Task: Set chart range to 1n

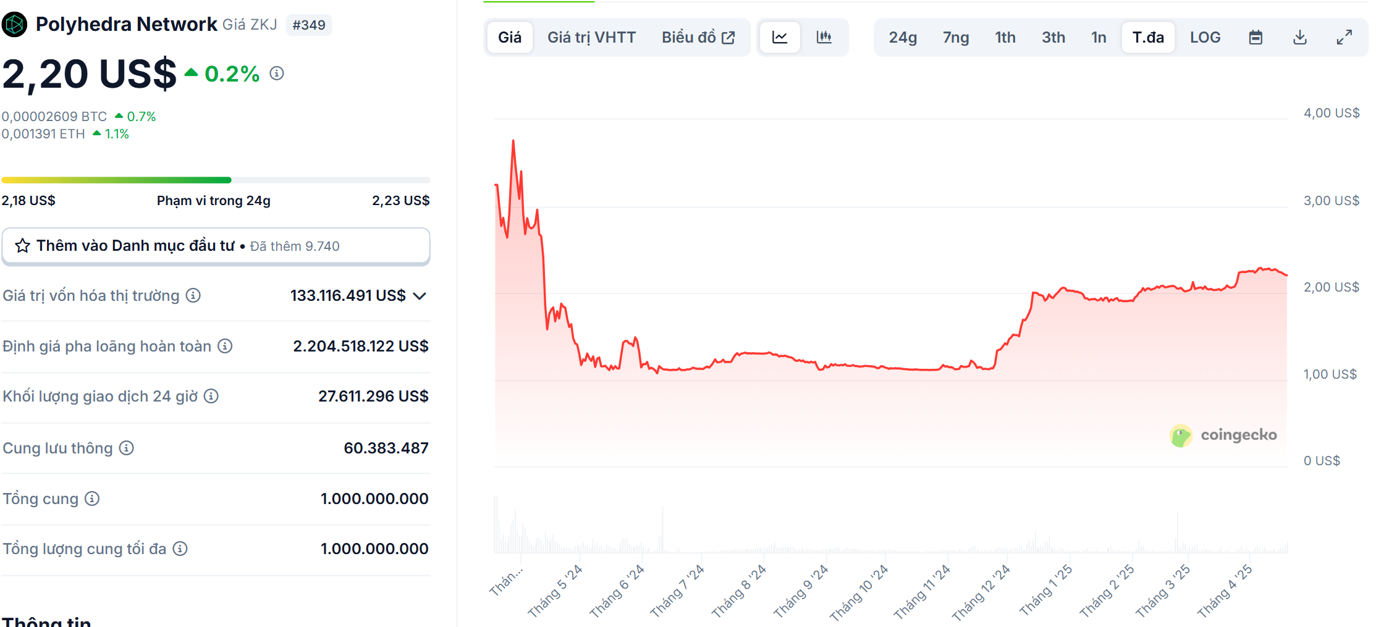Action: (1099, 38)
